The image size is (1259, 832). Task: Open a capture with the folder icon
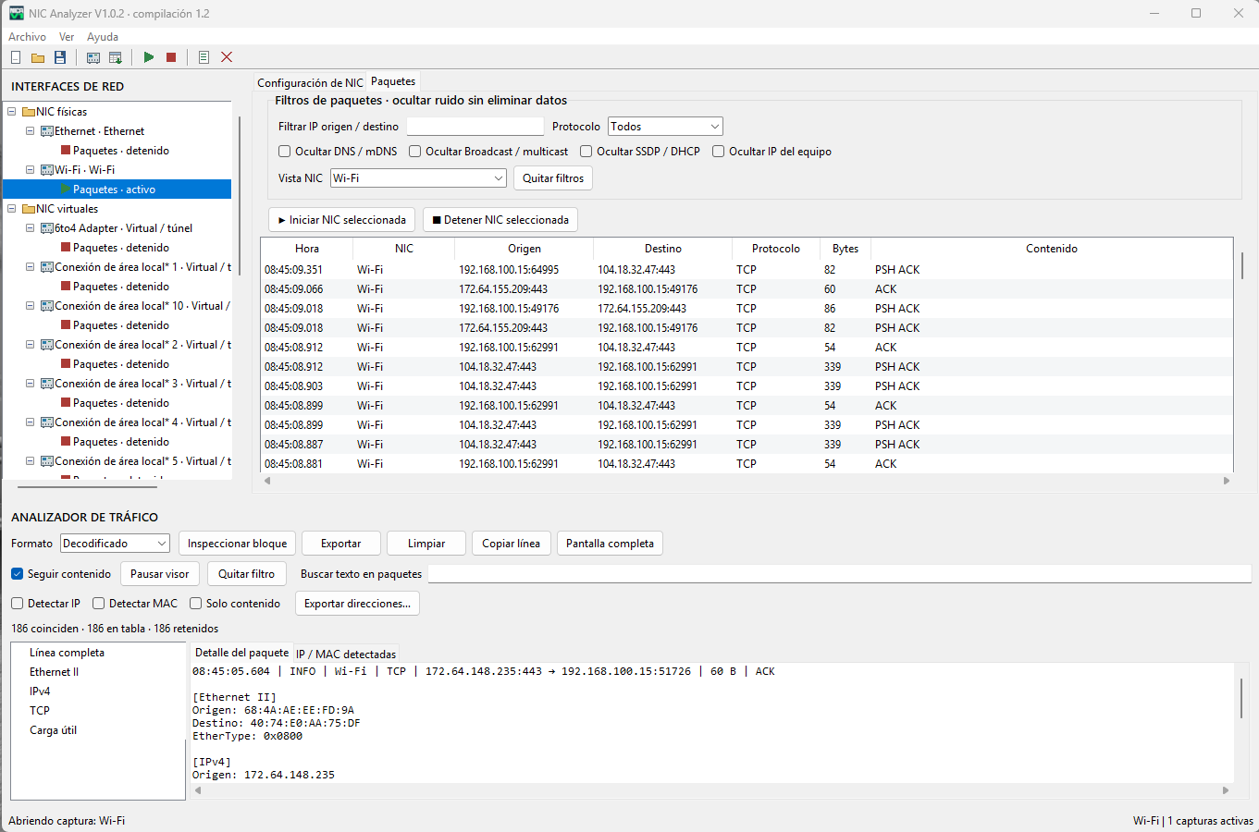click(x=38, y=57)
